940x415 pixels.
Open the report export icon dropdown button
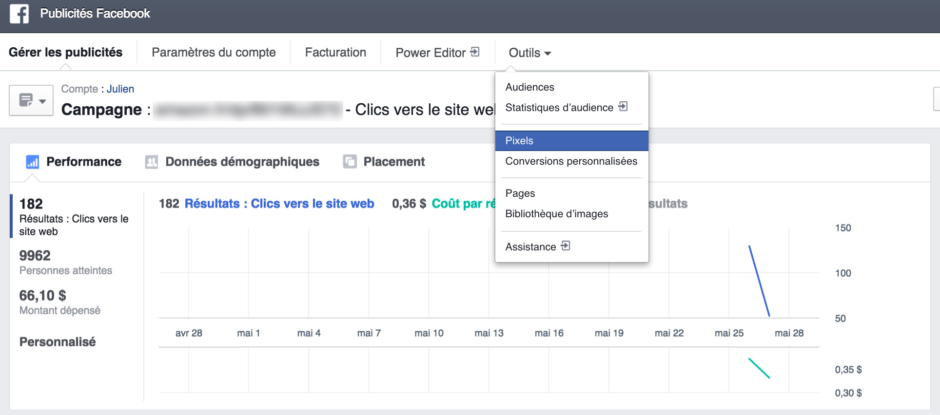(x=31, y=100)
